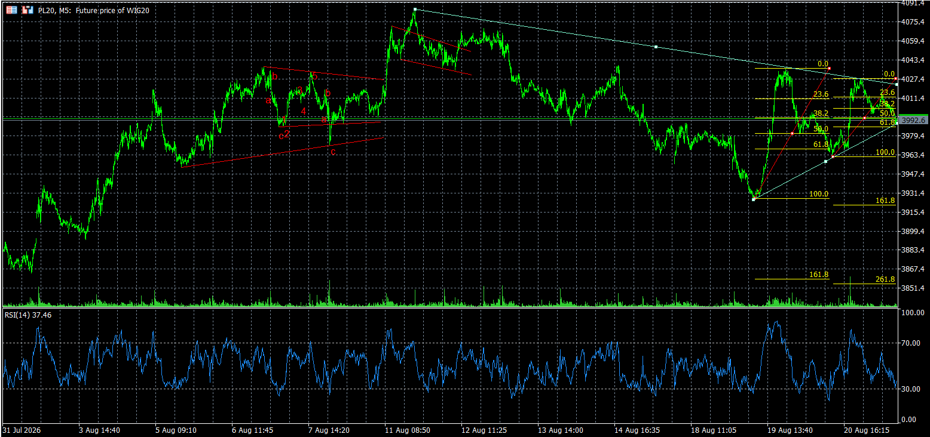Viewport: 930px width, 437px height.
Task: Click the "19 Aug 13:40" time label
Action: [x=790, y=430]
